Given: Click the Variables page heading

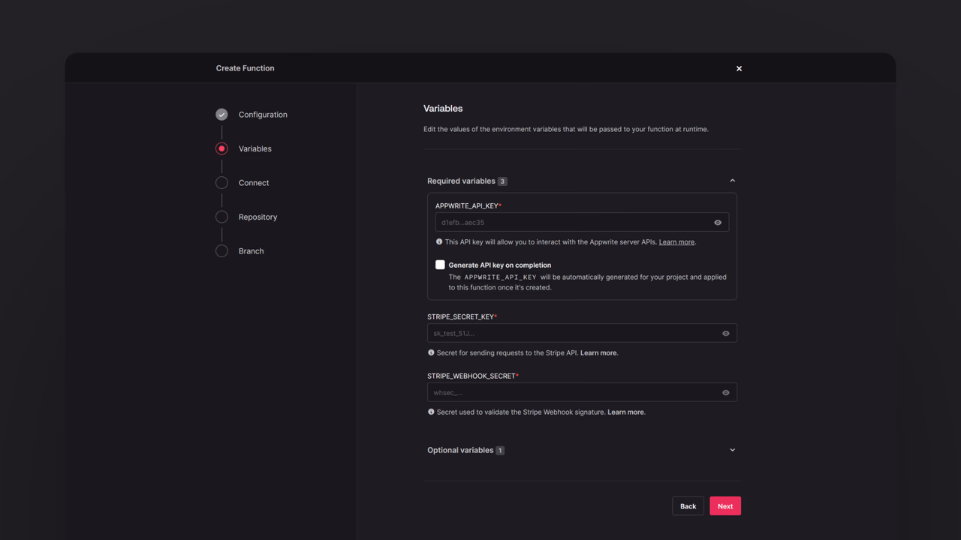Looking at the screenshot, I should coord(443,109).
